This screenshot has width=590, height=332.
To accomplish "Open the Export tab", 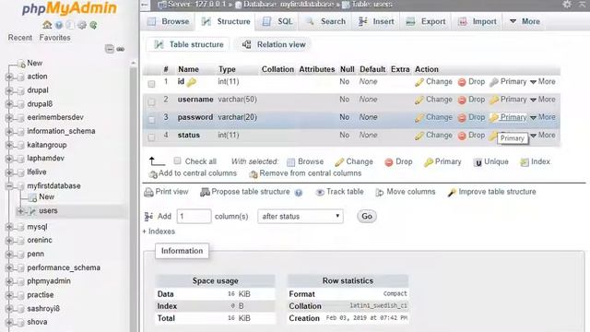I will tap(426, 21).
